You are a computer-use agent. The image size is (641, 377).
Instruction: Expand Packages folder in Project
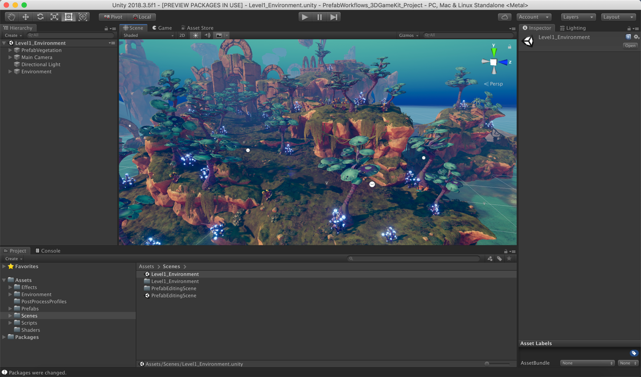click(x=4, y=337)
